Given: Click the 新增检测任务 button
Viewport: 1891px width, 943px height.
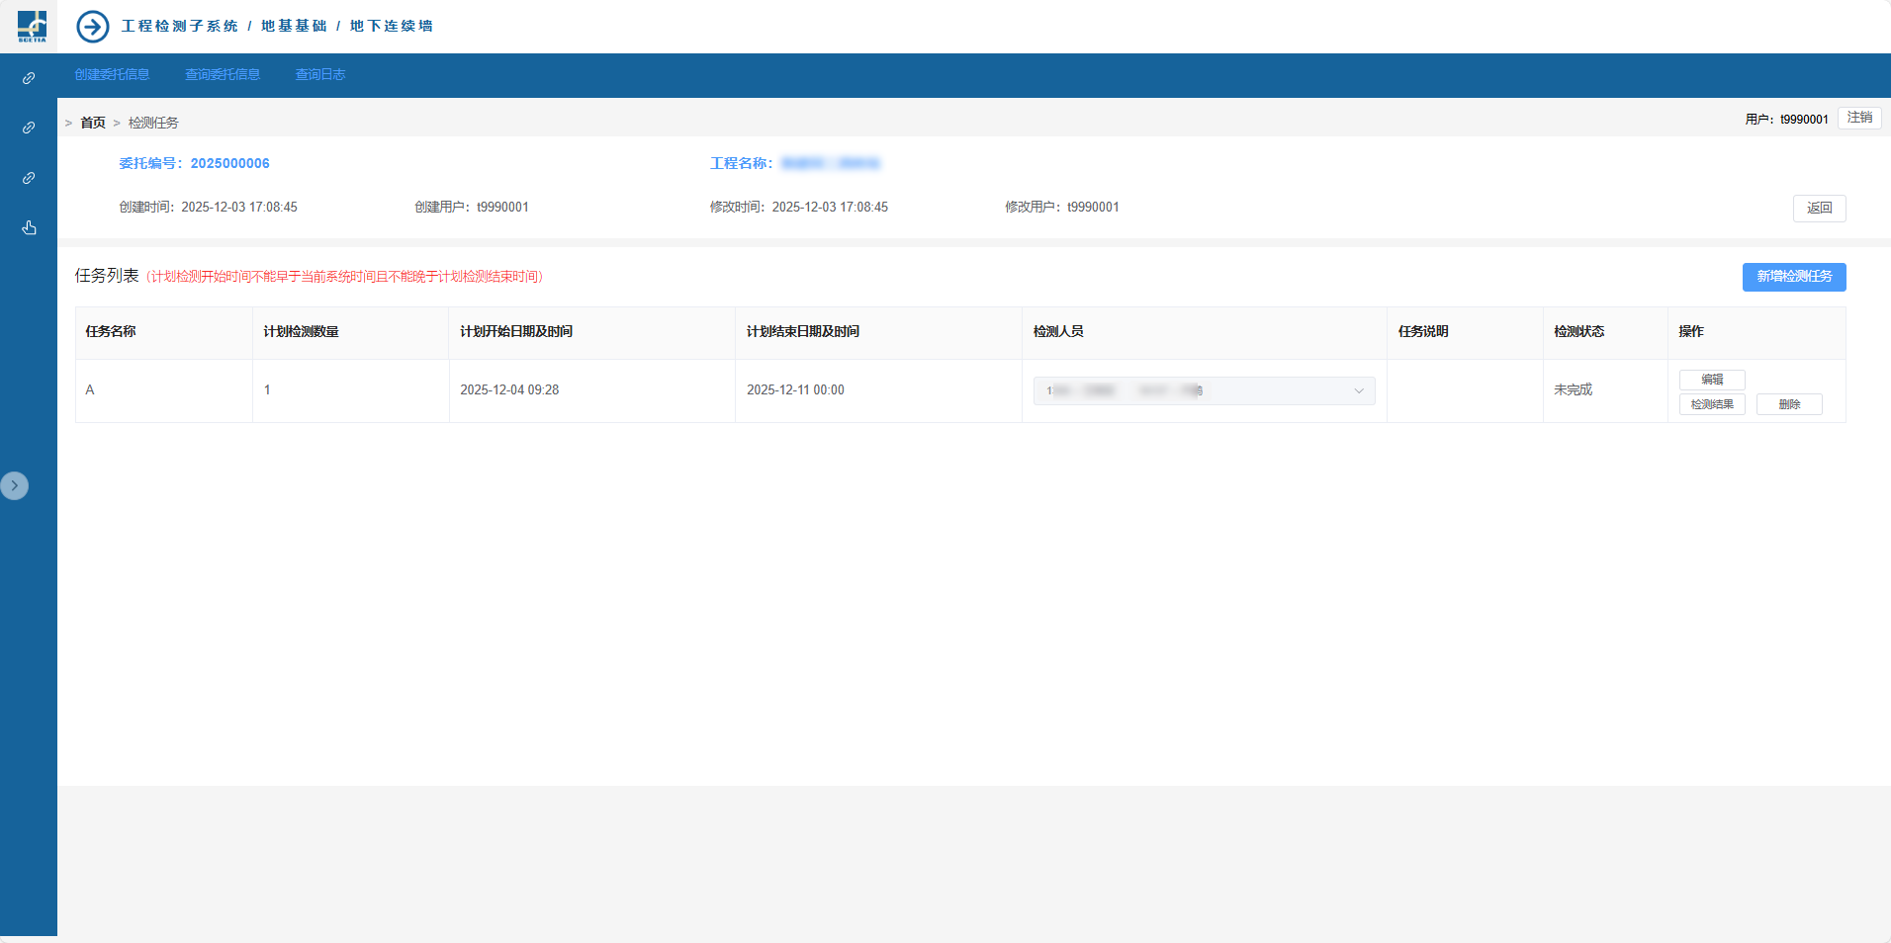Looking at the screenshot, I should pyautogui.click(x=1793, y=277).
